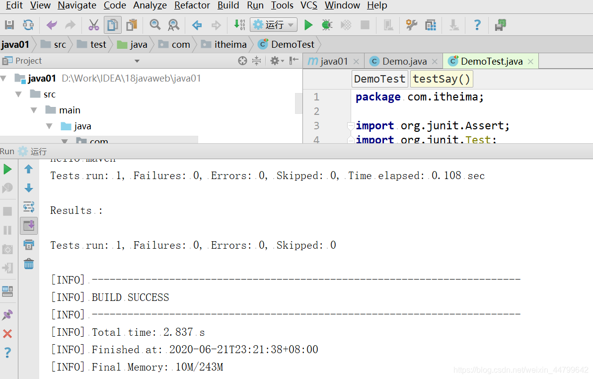Toggle the Pin Tab icon in the Run panel
The width and height of the screenshot is (593, 379).
pyautogui.click(x=7, y=315)
